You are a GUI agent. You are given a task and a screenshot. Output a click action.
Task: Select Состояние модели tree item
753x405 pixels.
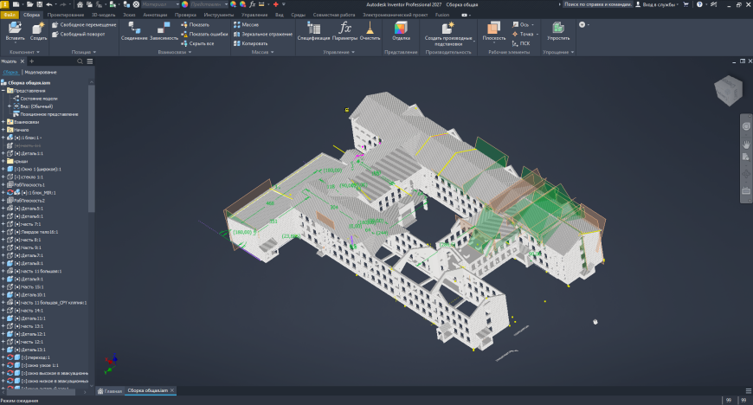[35, 99]
